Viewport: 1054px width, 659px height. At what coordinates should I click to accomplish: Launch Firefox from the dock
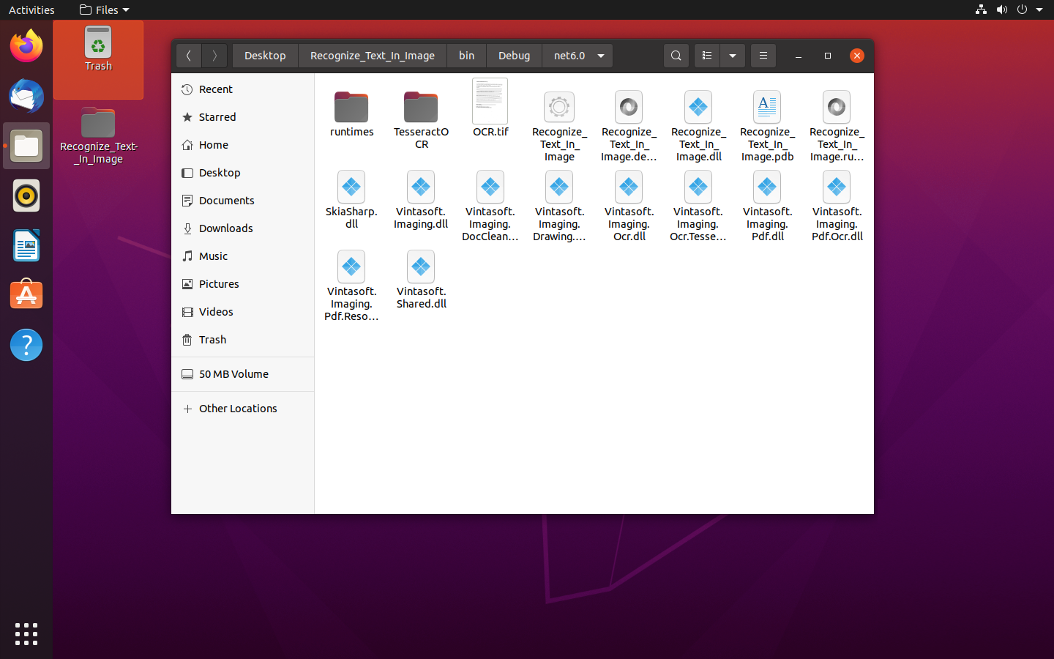click(26, 47)
